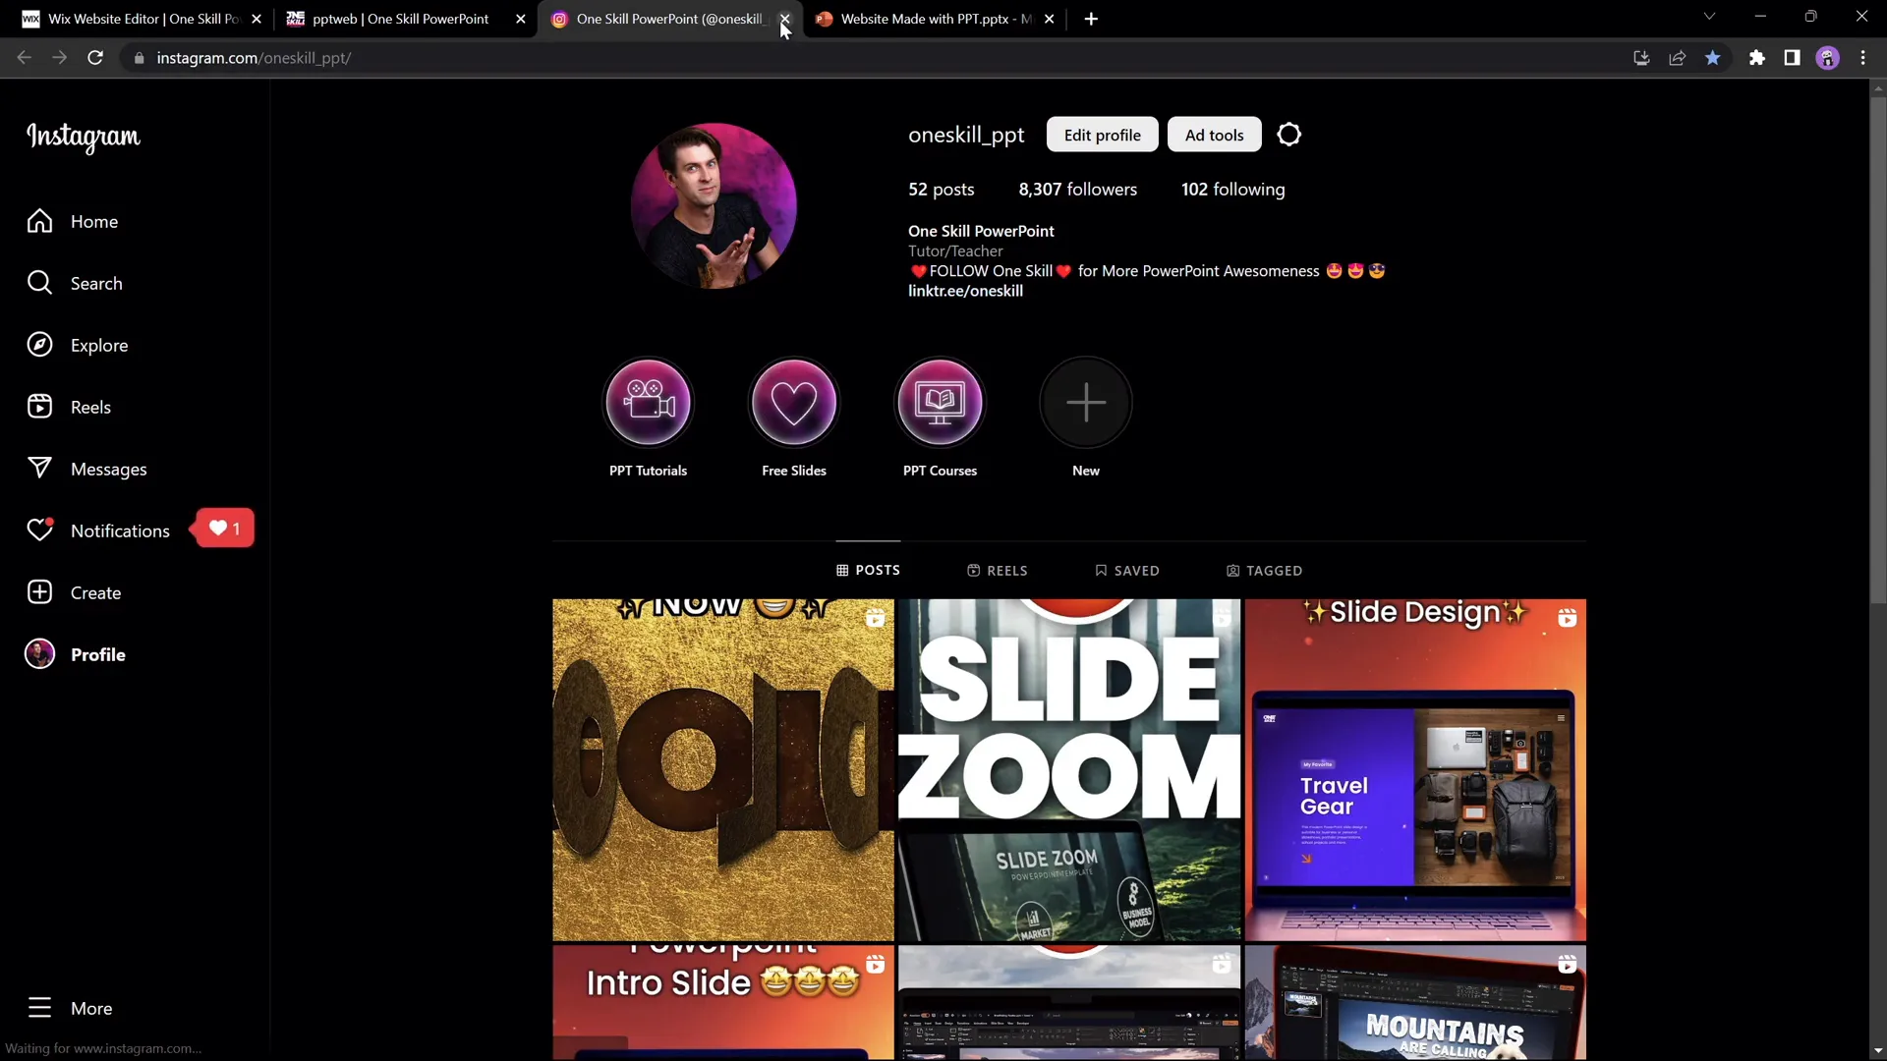The width and height of the screenshot is (1887, 1061).
Task: Open the Instagram logo home link
Action: pos(84,137)
